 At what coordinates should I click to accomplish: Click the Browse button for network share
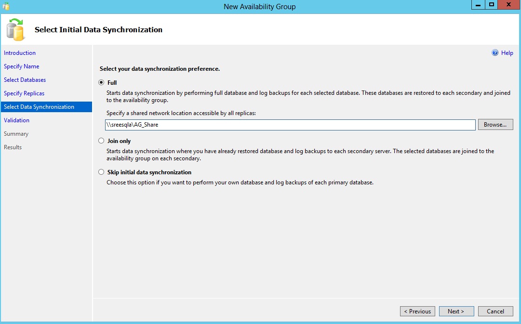tap(495, 125)
